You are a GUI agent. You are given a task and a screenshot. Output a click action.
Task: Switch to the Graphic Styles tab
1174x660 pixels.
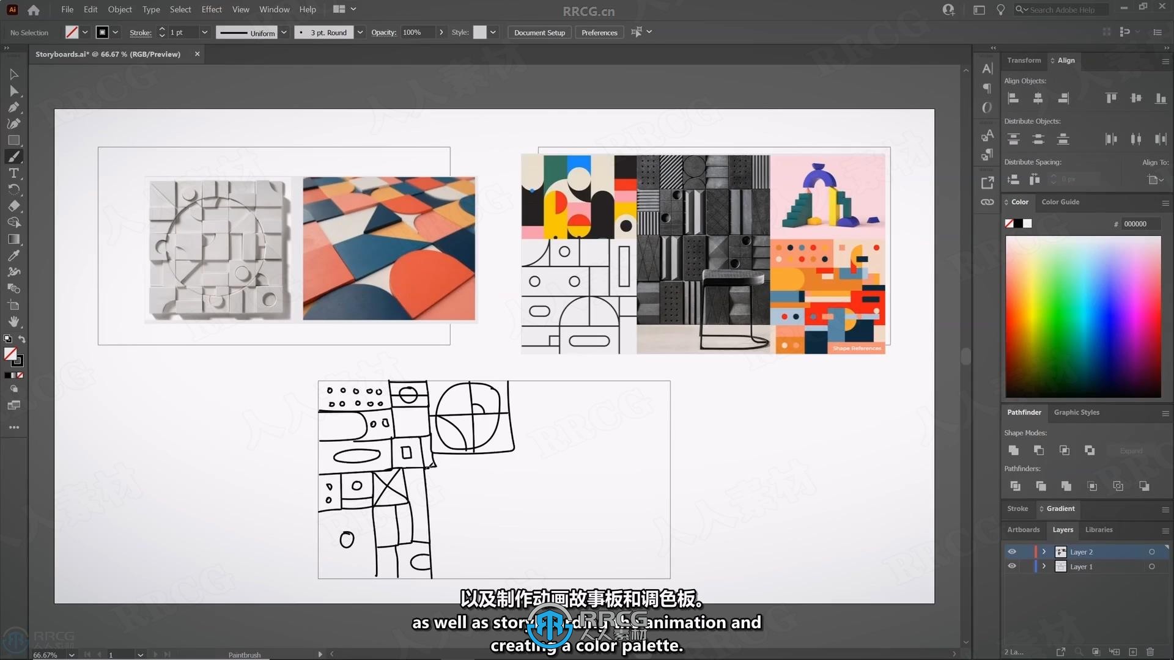click(1076, 412)
